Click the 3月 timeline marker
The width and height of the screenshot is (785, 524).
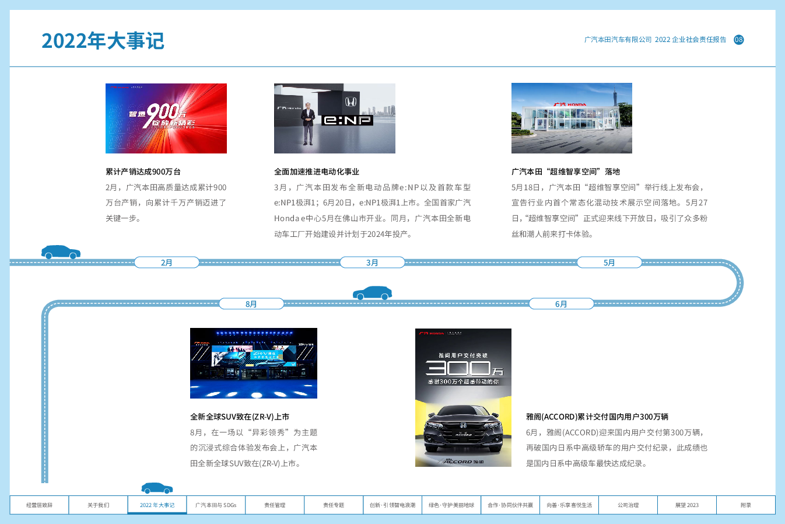(x=372, y=263)
